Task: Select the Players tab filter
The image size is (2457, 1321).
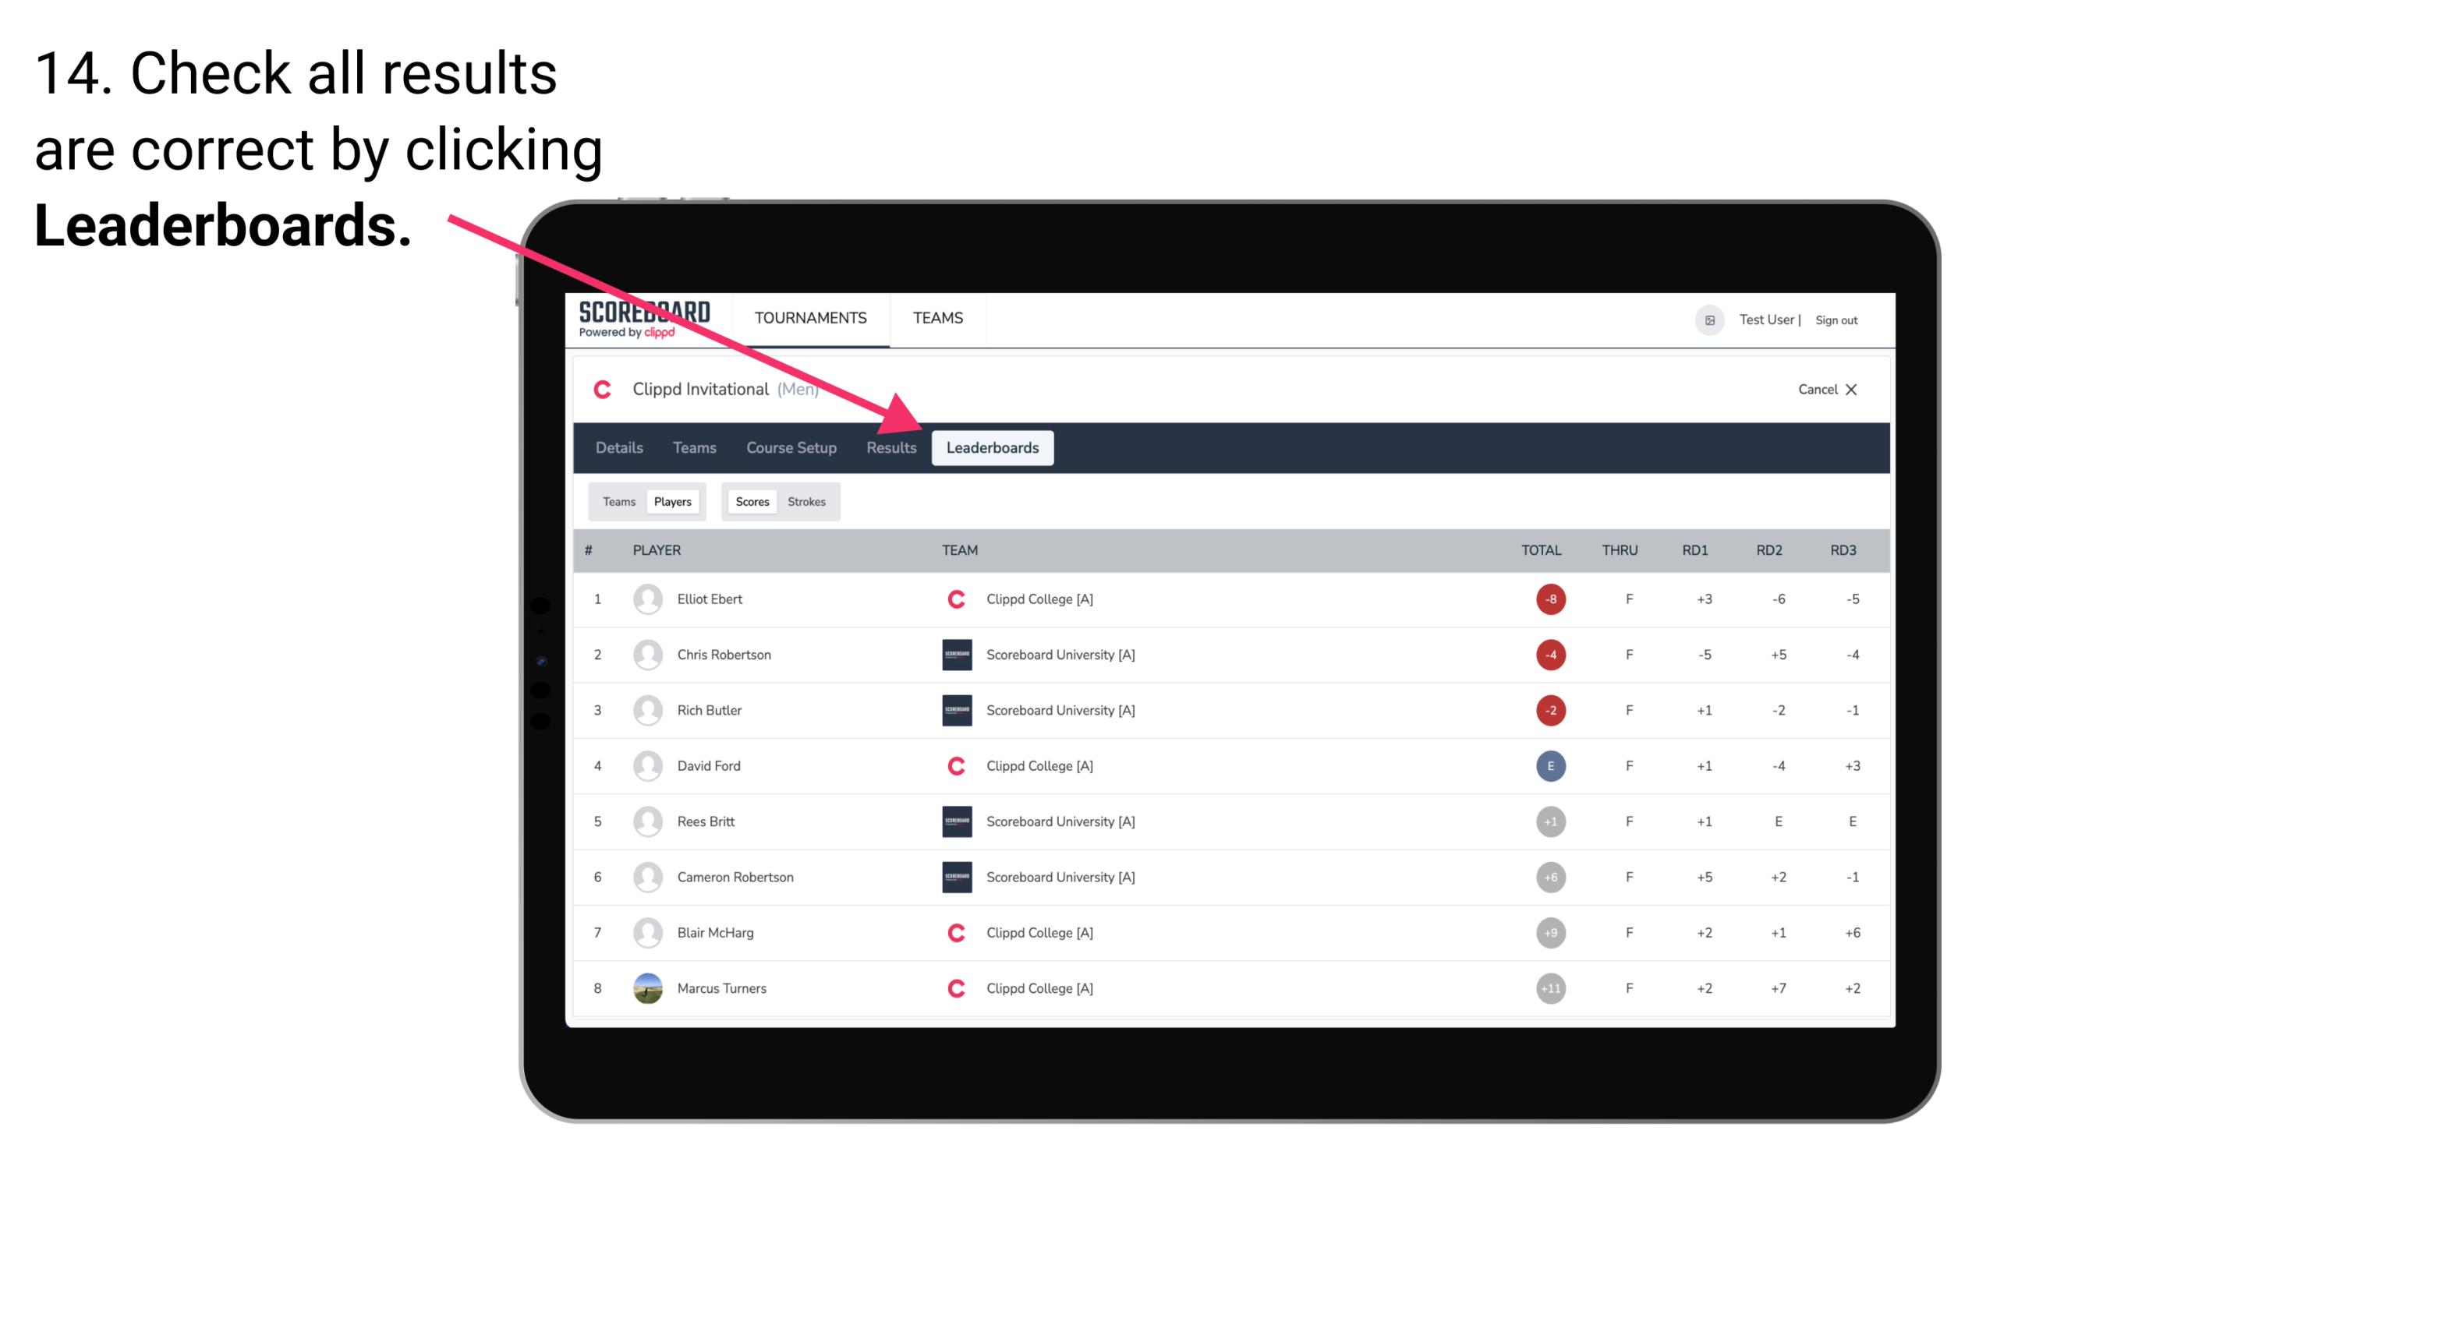Action: (672, 501)
